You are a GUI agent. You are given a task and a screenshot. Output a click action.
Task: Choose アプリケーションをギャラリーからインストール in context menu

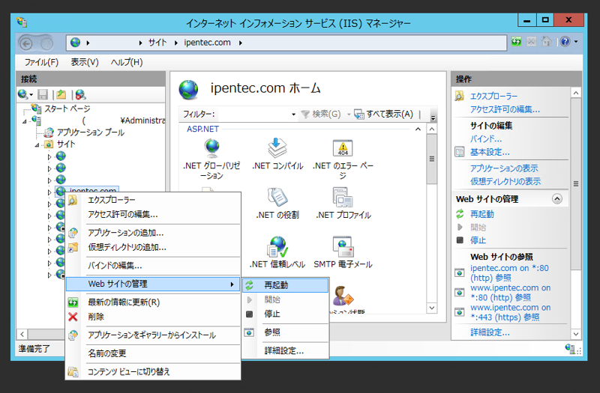(153, 335)
